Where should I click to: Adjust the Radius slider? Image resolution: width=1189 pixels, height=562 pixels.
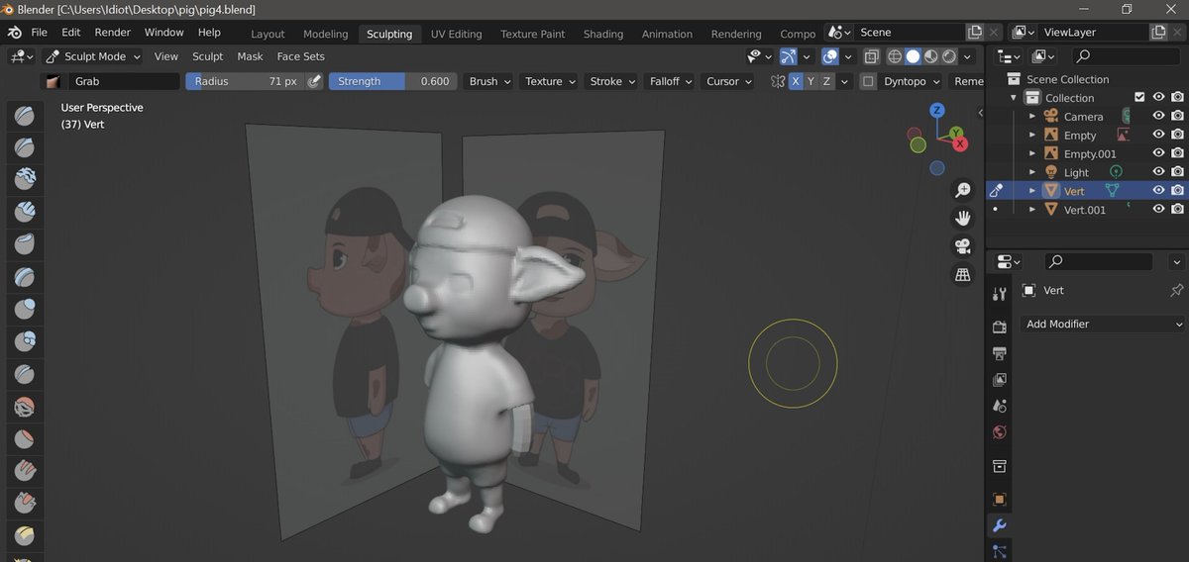[x=245, y=81]
